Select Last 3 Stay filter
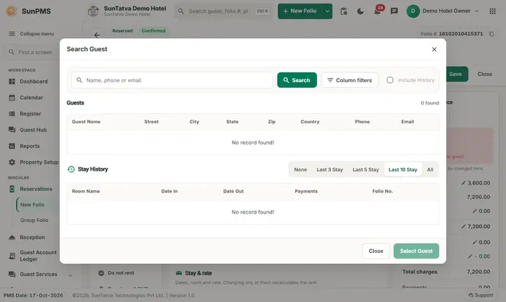This screenshot has width=506, height=302. [x=330, y=169]
